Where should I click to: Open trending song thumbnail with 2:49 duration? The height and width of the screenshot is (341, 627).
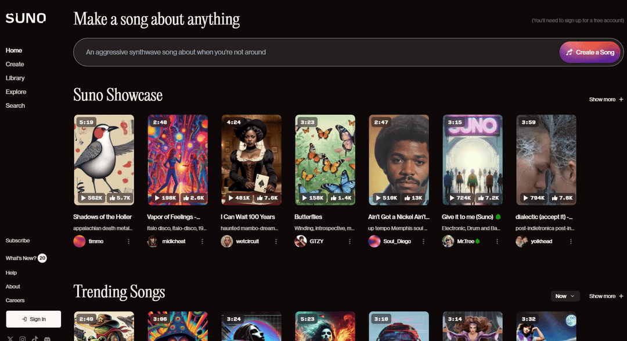click(104, 327)
